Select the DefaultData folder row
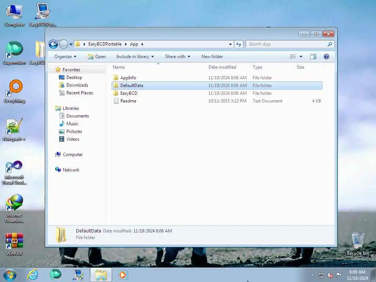This screenshot has height=282, width=376. [217, 86]
